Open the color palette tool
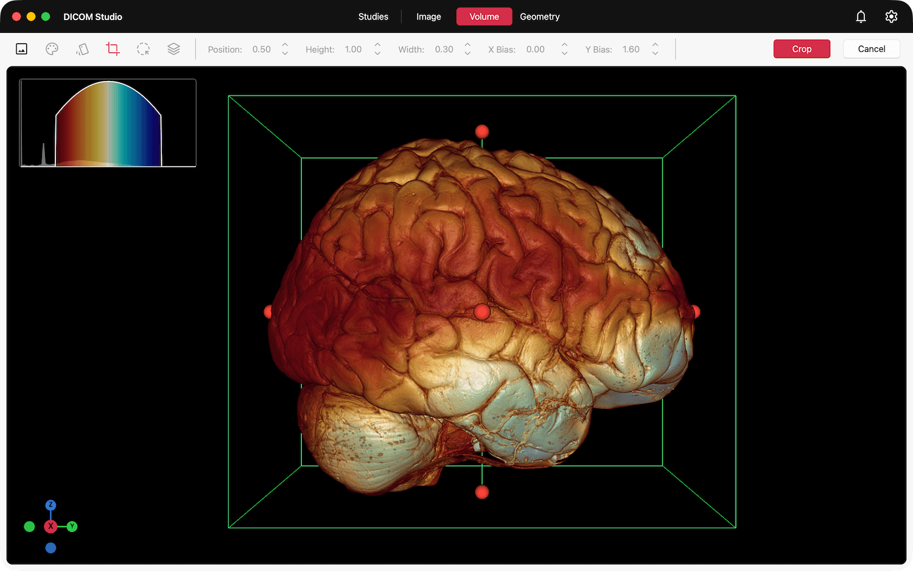This screenshot has width=913, height=571. [52, 49]
